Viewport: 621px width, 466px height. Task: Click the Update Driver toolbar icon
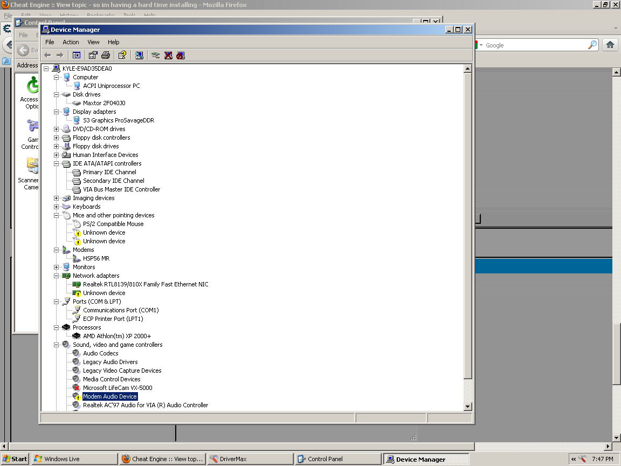click(156, 55)
